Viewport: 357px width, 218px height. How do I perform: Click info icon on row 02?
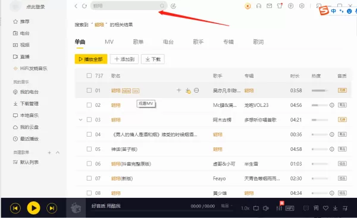332,105
